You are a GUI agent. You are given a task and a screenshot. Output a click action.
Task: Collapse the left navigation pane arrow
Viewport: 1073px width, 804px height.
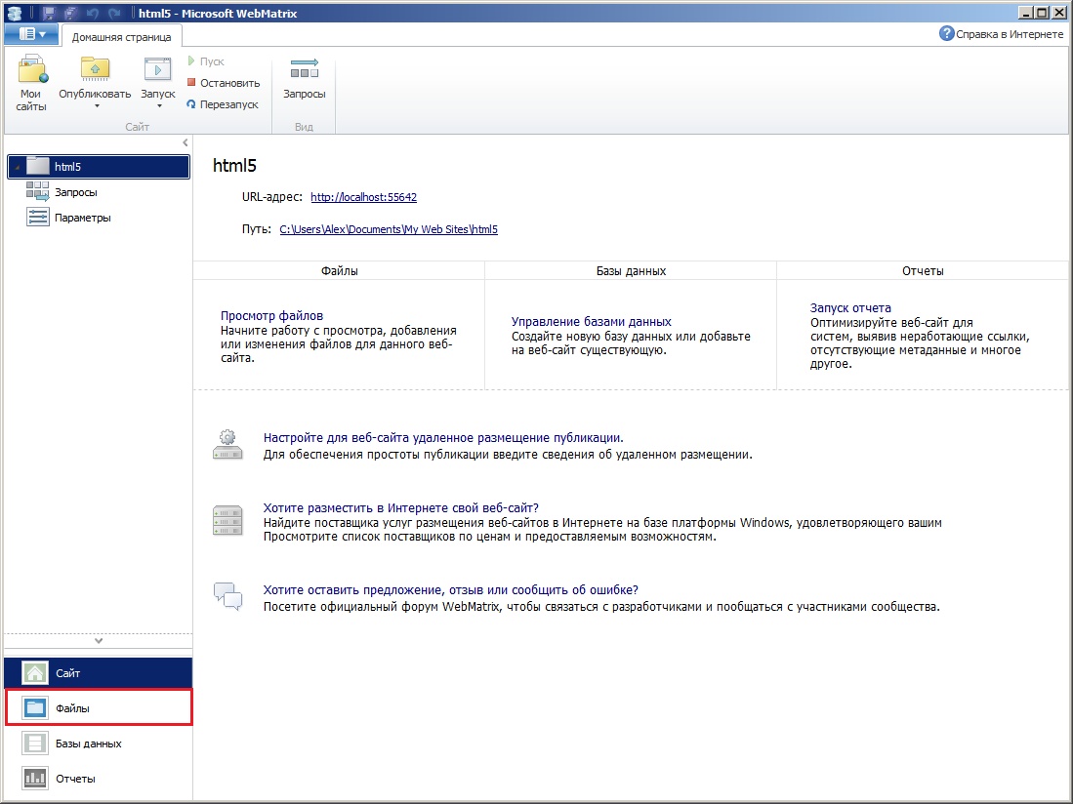(185, 142)
